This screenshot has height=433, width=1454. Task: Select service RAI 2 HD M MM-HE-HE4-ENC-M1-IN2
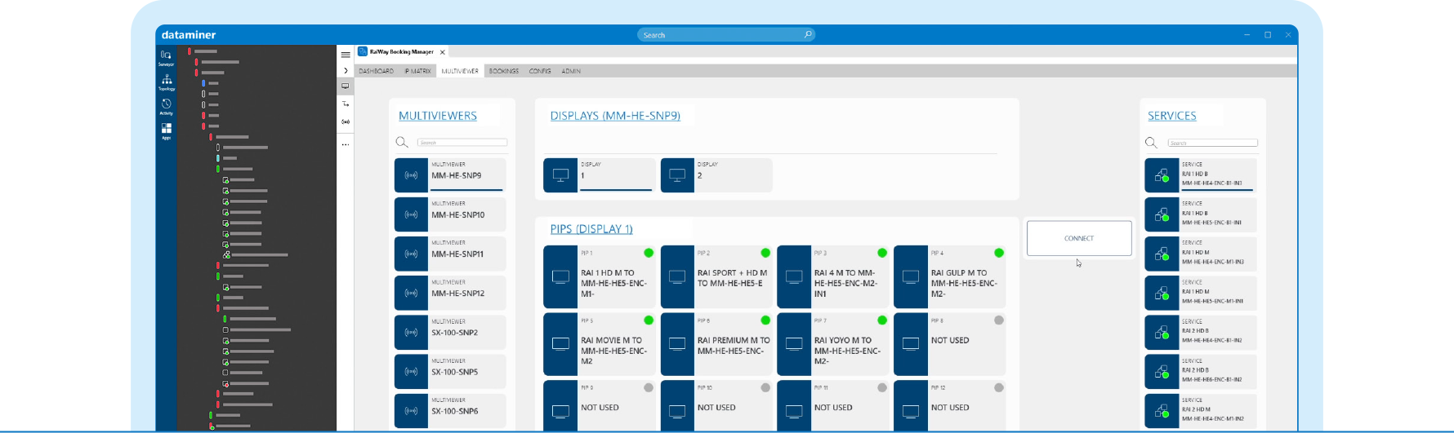click(1201, 411)
